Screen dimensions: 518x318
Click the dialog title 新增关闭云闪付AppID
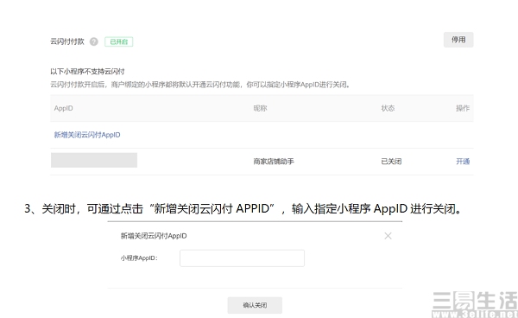tap(154, 236)
